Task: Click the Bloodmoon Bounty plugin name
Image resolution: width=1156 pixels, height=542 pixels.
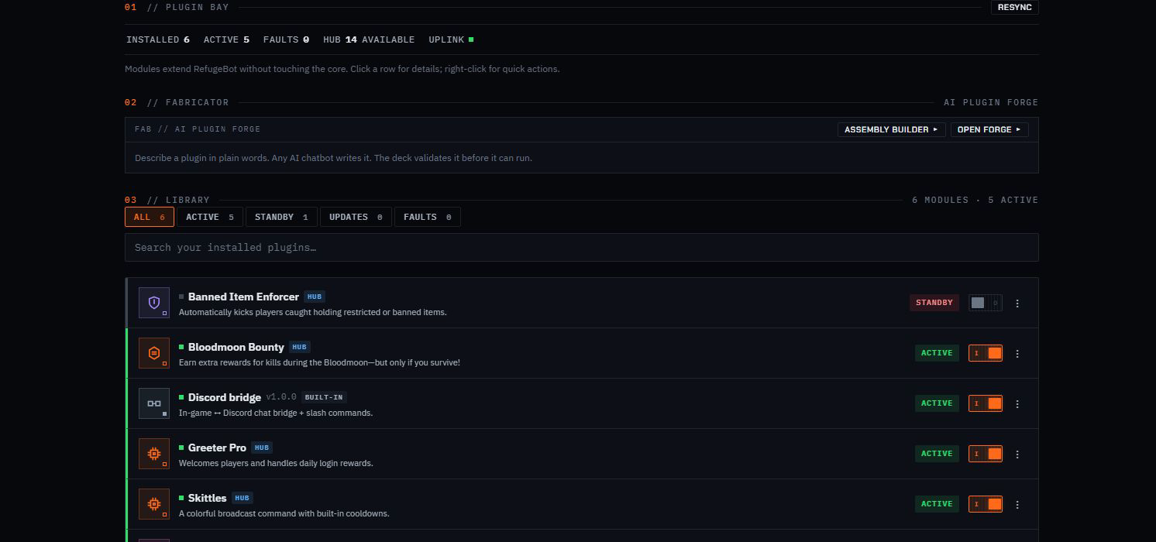Action: point(236,347)
